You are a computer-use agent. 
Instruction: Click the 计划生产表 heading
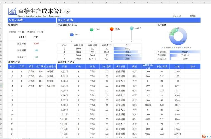[x=14, y=62]
